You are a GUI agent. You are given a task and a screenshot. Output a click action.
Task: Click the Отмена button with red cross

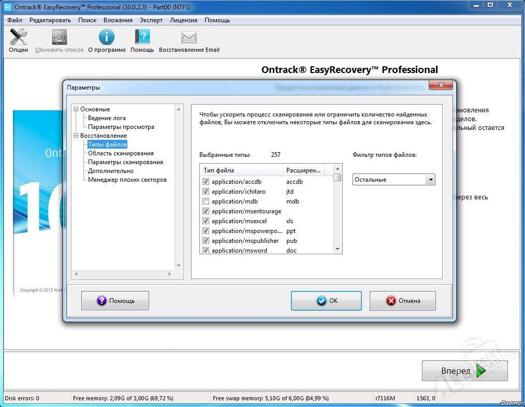pos(402,301)
